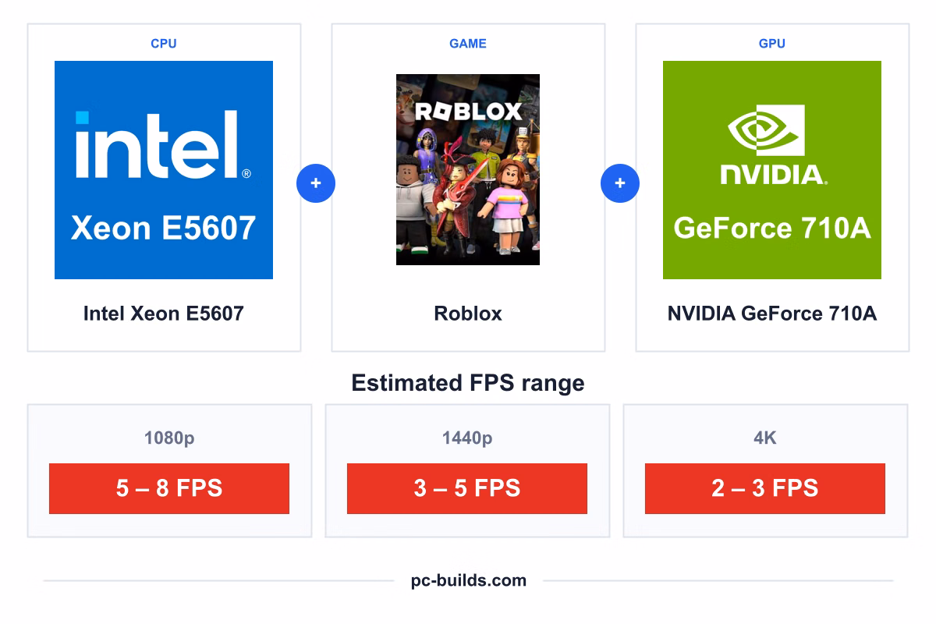Open the NVIDIA GeForce 710A name link
Viewport: 936px width, 624px height.
pyautogui.click(x=772, y=314)
